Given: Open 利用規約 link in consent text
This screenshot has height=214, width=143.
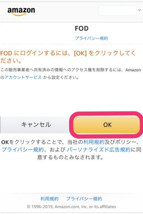Looking at the screenshot, I should coord(94,142).
